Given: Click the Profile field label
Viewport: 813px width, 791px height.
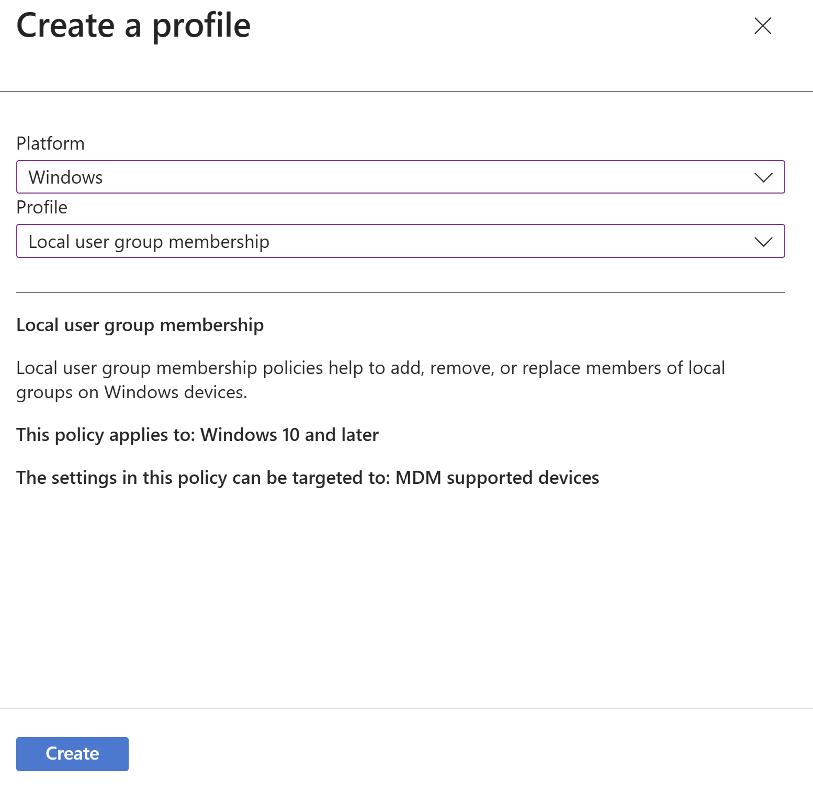Looking at the screenshot, I should pyautogui.click(x=42, y=208).
